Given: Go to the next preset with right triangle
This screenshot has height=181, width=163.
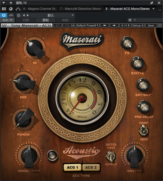Looking at the screenshot, I should [28, 15].
